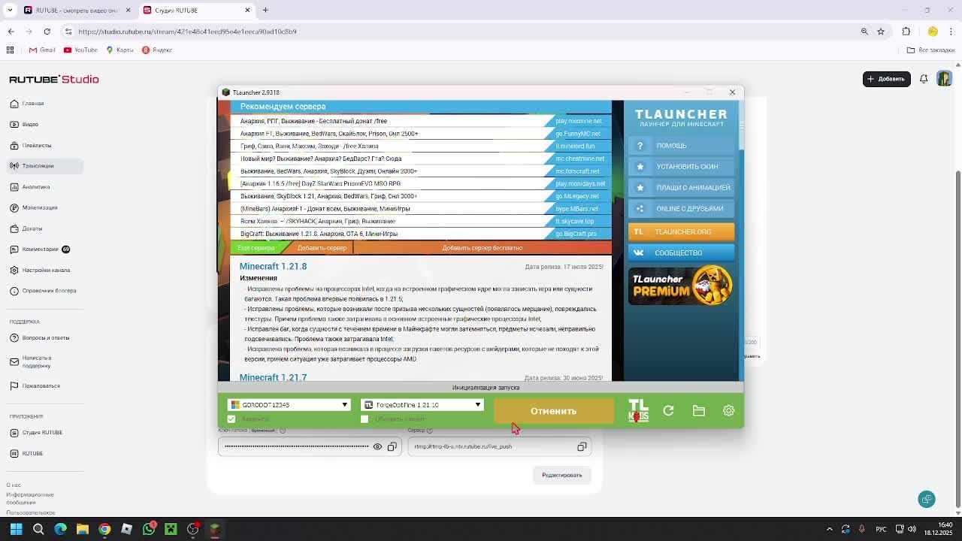Open ПЛАЩИ С АНИМАЦИЕЙ in TLauncher
This screenshot has height=541, width=962.
[681, 188]
